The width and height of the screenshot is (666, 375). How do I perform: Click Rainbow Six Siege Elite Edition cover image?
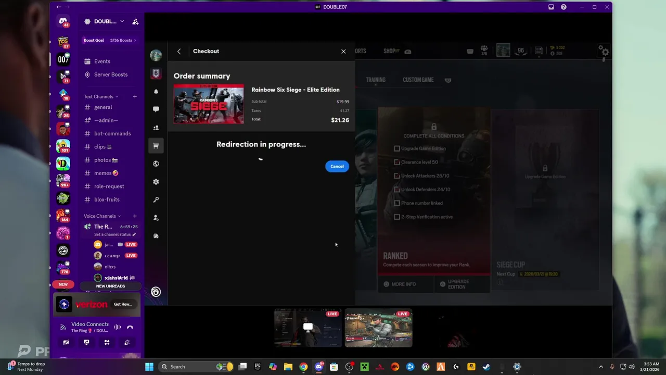[209, 104]
